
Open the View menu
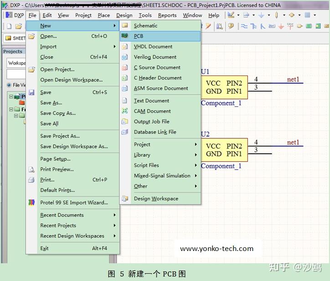(x=63, y=15)
